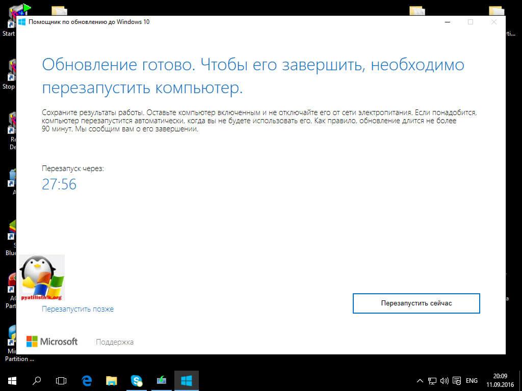Screen dimensions: 522x391
Task: Click the countdown timer 27:56
Action: pos(59,184)
